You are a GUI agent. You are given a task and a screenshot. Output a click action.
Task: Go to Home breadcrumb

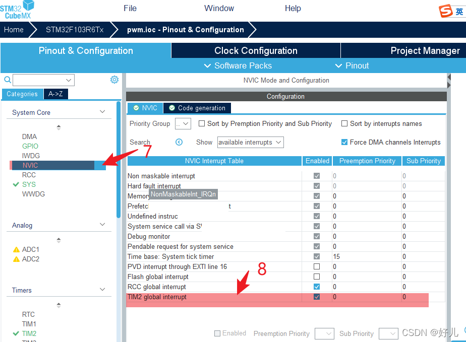14,30
